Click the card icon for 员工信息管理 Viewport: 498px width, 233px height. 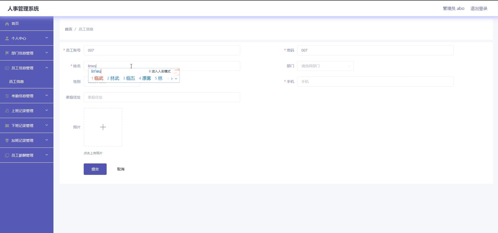(x=7, y=68)
